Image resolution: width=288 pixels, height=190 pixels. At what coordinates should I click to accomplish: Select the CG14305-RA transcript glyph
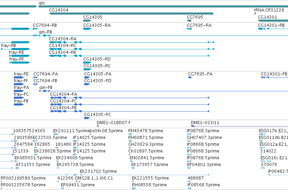coord(87,29)
